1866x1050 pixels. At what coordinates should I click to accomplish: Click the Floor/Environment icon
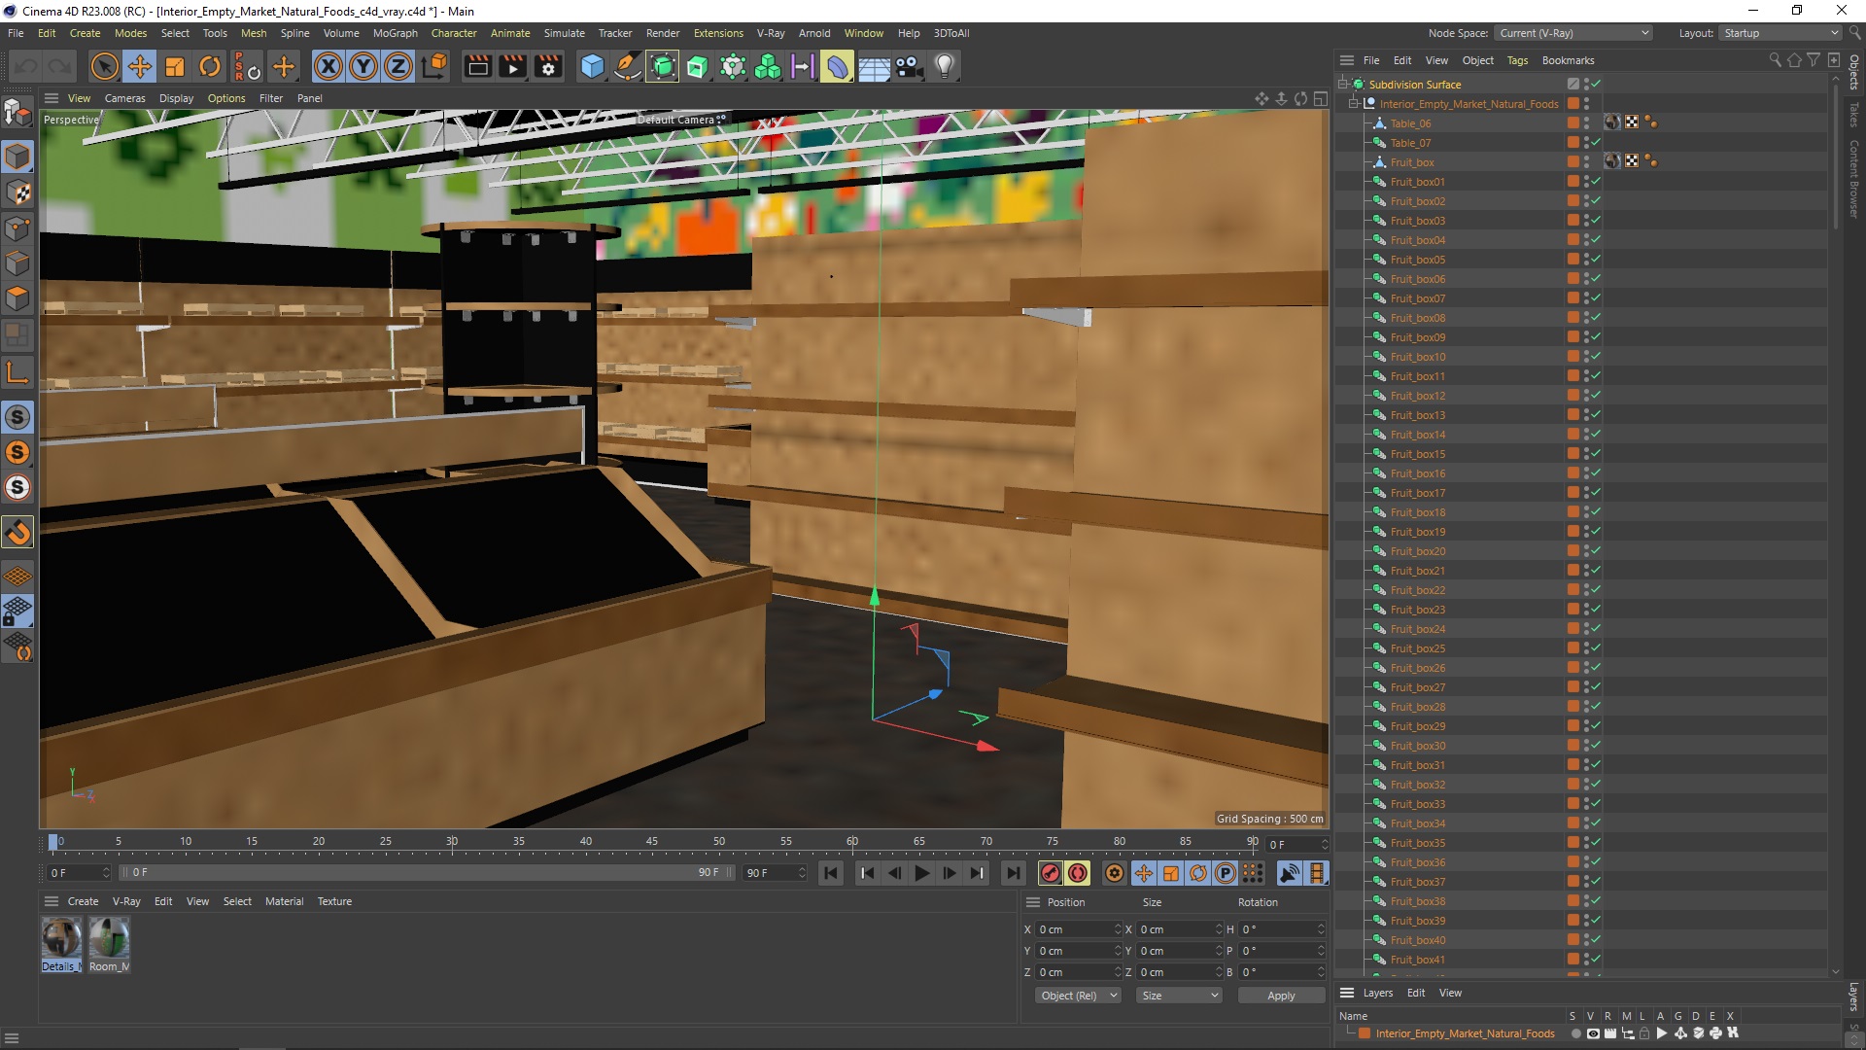click(x=874, y=67)
